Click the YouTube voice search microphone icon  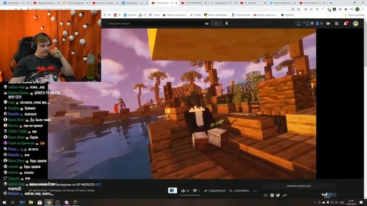tap(227, 23)
